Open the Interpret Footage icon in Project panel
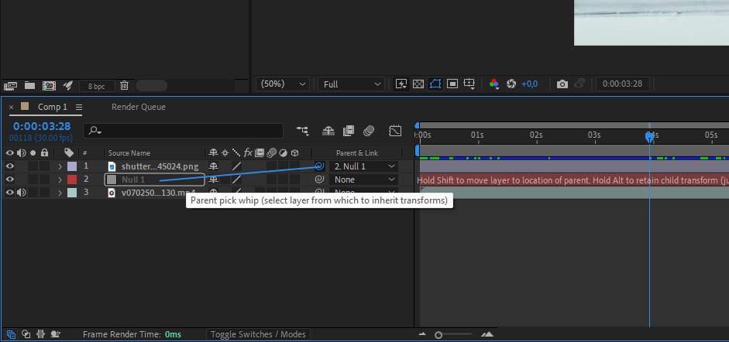 click(x=10, y=86)
